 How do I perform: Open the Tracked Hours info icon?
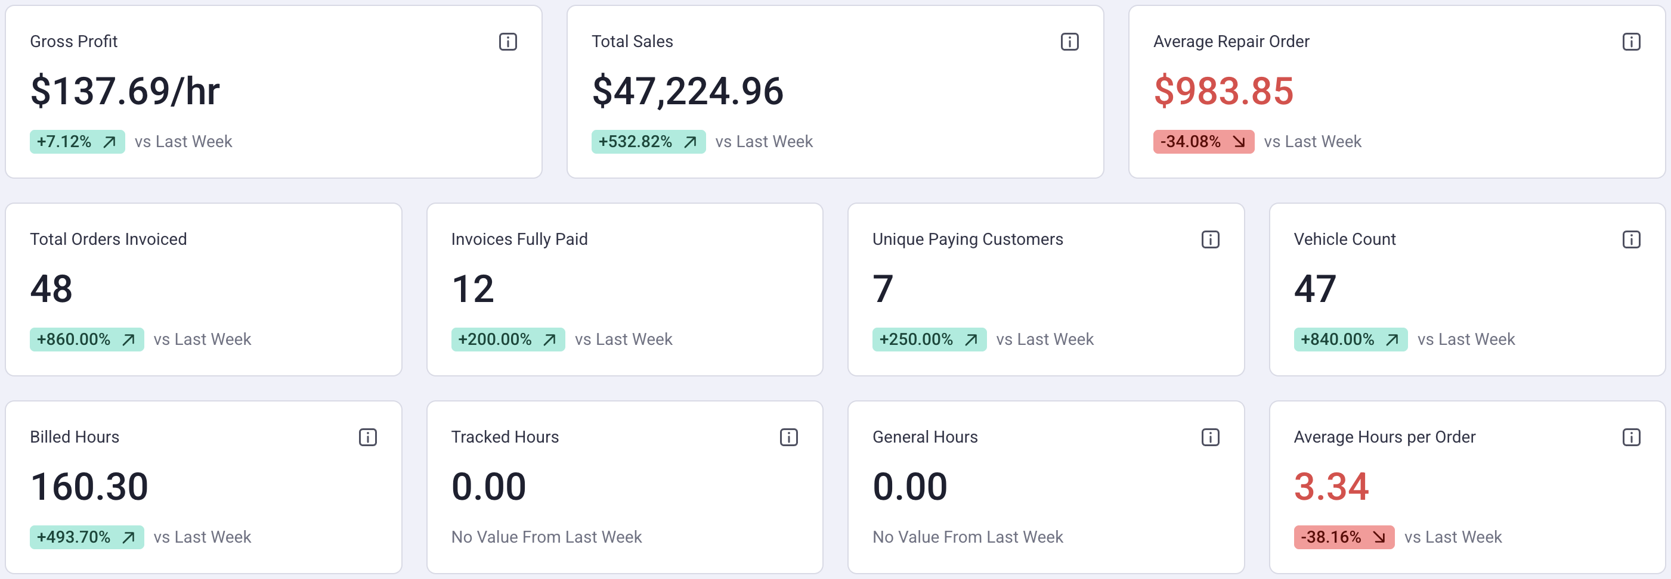point(789,437)
